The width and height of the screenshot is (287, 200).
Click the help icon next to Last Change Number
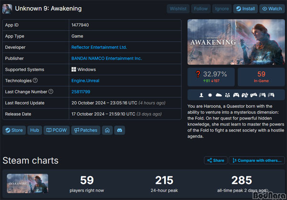point(51,91)
